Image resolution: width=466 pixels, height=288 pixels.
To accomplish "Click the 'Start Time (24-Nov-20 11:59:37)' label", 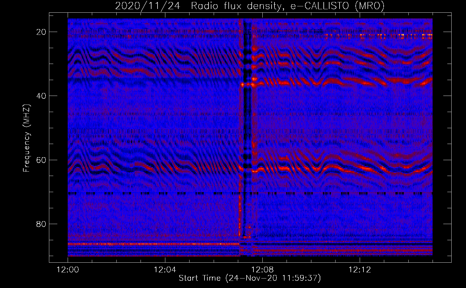I will (x=250, y=278).
